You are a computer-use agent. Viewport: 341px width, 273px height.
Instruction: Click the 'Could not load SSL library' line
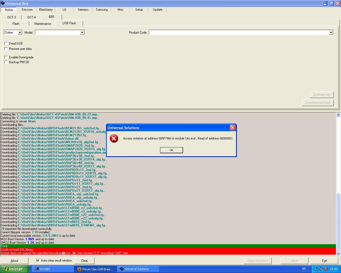[x=168, y=250]
